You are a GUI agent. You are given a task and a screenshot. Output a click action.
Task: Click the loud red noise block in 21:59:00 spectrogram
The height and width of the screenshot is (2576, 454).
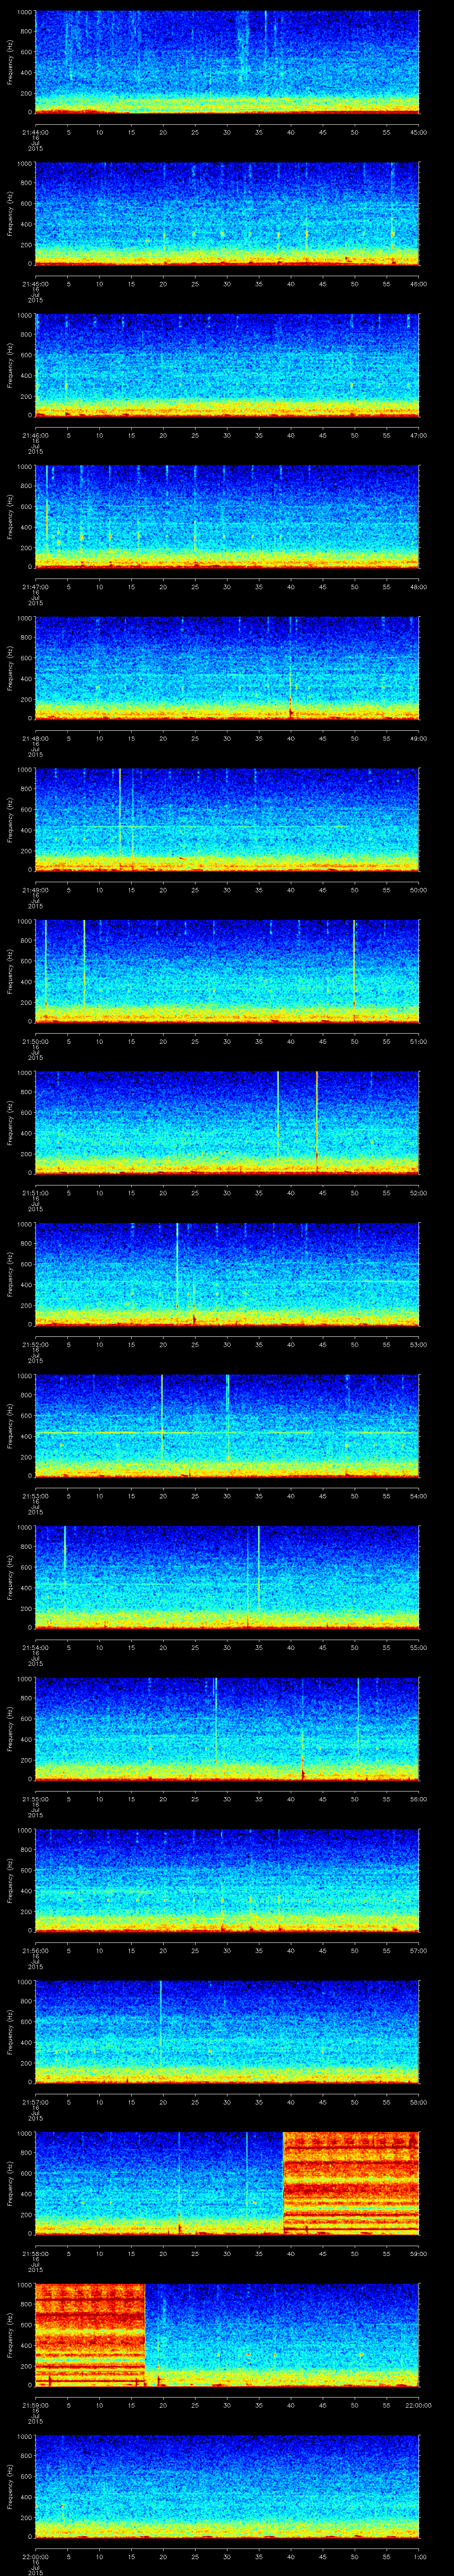click(90, 2334)
